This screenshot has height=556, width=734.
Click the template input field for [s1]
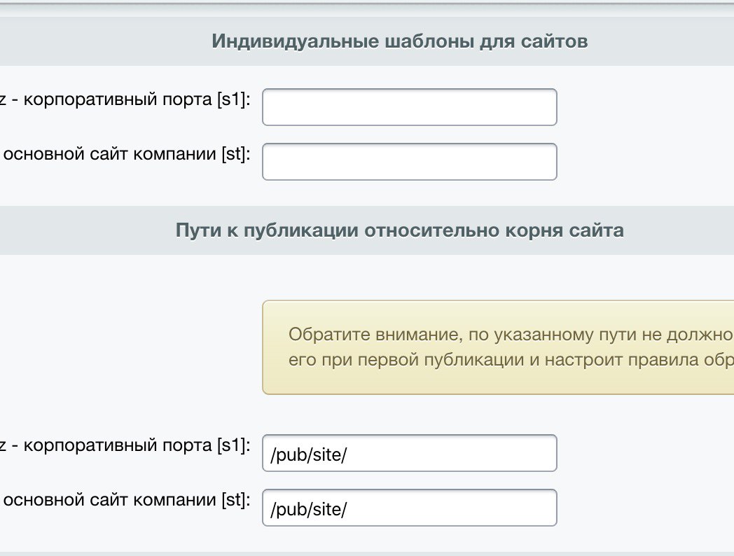[x=409, y=107]
